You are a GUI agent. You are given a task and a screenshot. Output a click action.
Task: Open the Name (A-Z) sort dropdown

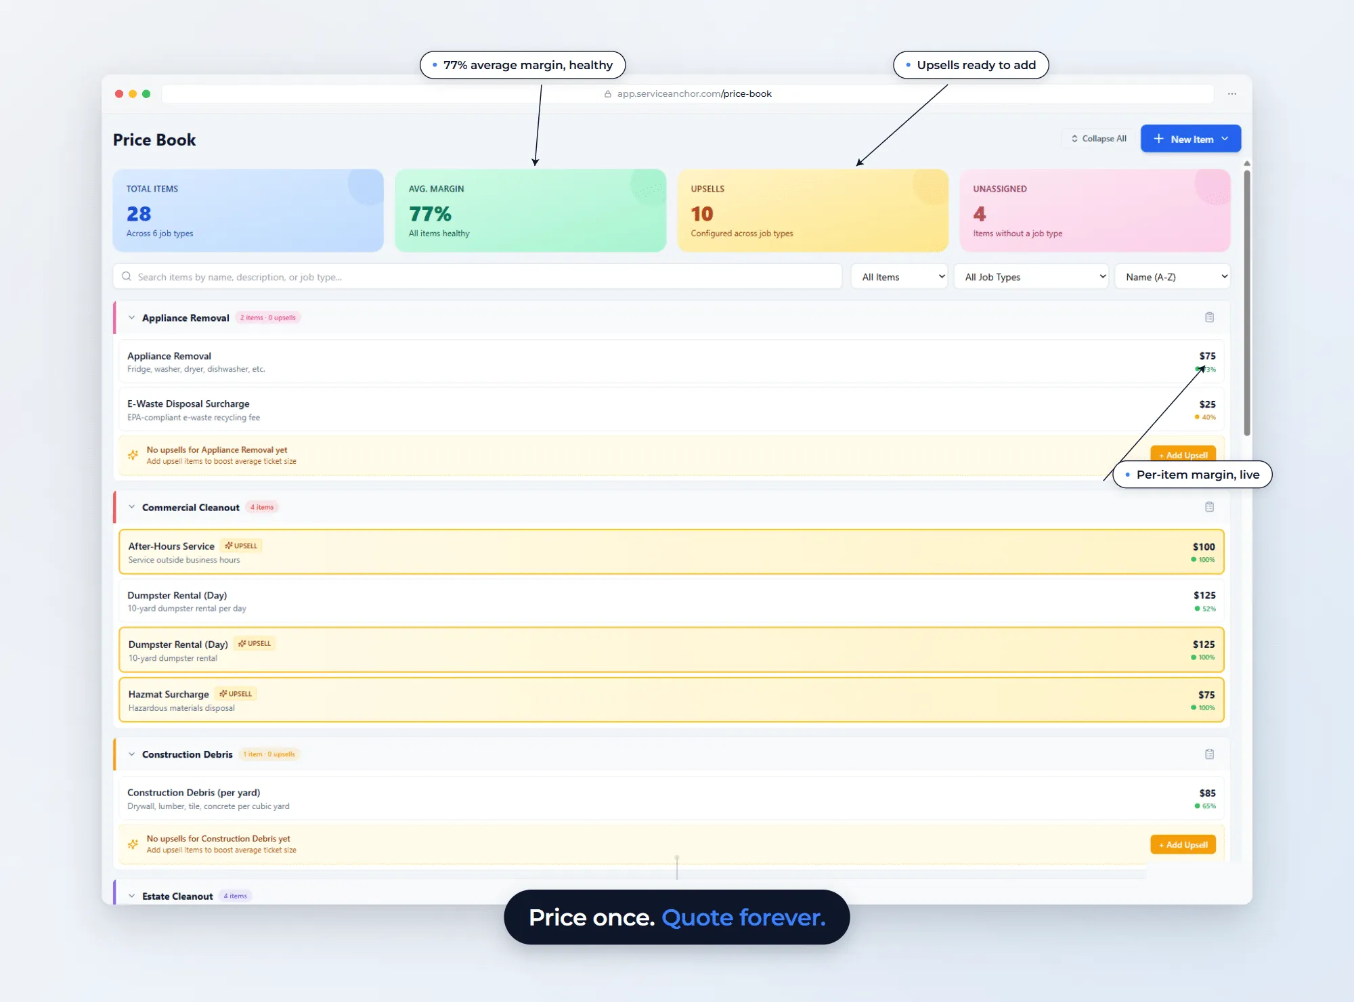click(1173, 277)
